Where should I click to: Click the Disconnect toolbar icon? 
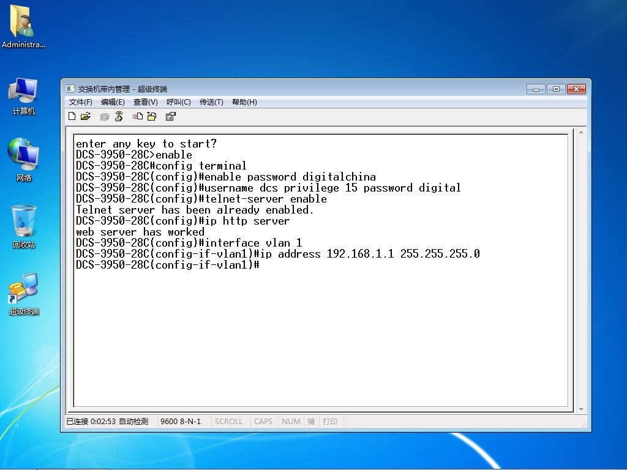click(x=119, y=116)
